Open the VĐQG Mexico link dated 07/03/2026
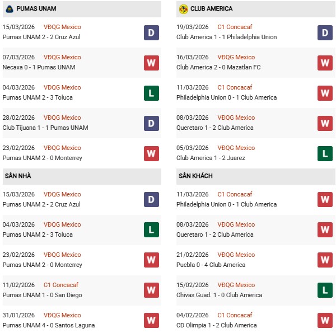Screen dimensions: 336x333 (x=63, y=57)
